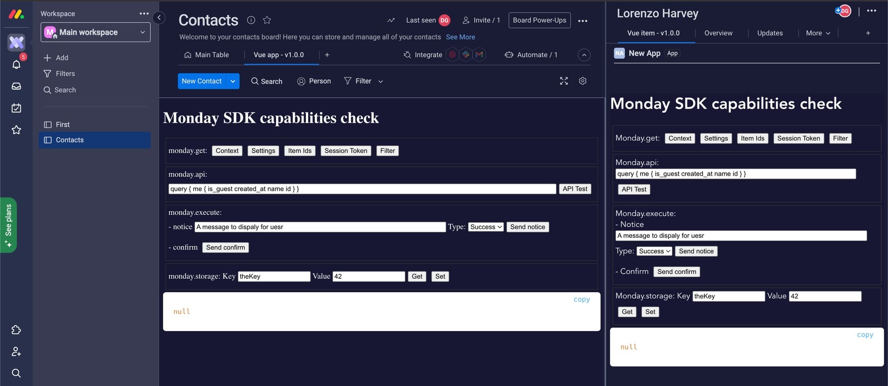Switch to the Overview tab
Screen dimensions: 888x386
click(x=718, y=33)
